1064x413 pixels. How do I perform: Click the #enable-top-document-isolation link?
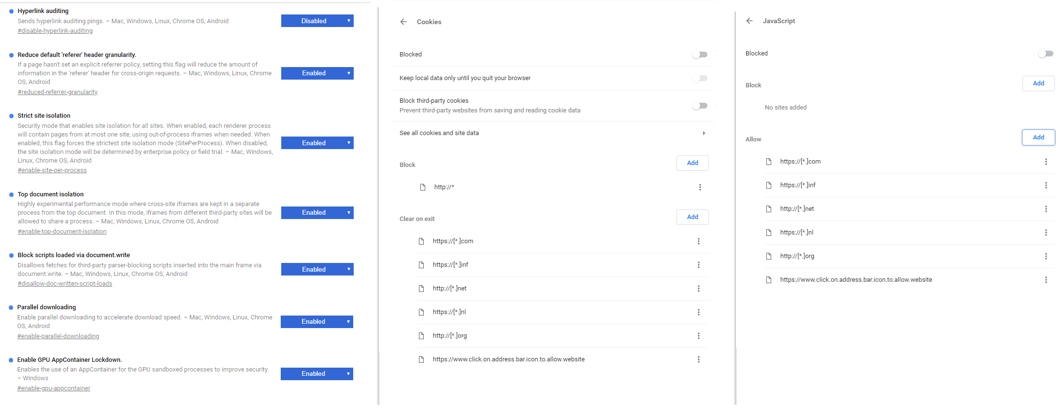pos(62,232)
